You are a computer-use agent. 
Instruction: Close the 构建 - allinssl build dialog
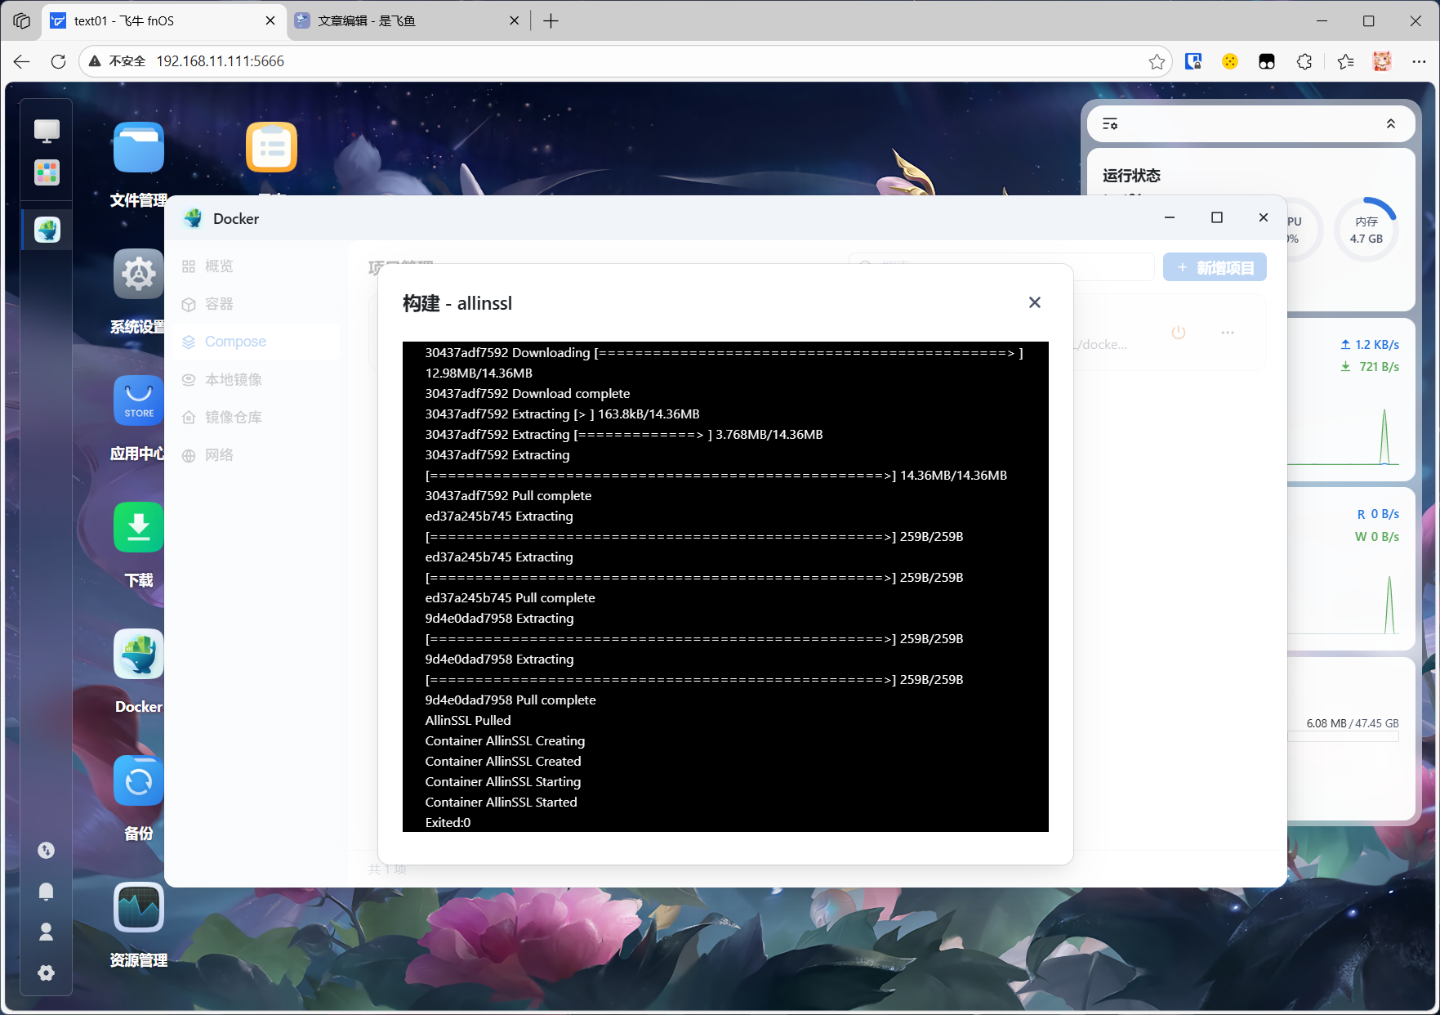[1034, 302]
